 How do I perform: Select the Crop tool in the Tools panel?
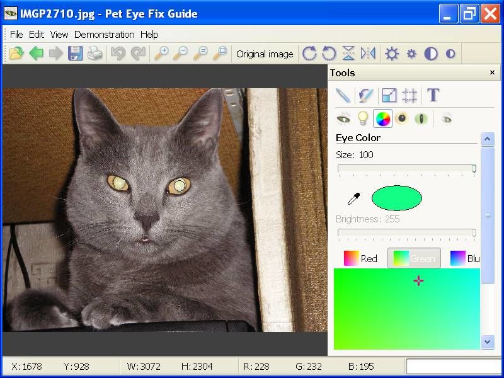[x=409, y=95]
